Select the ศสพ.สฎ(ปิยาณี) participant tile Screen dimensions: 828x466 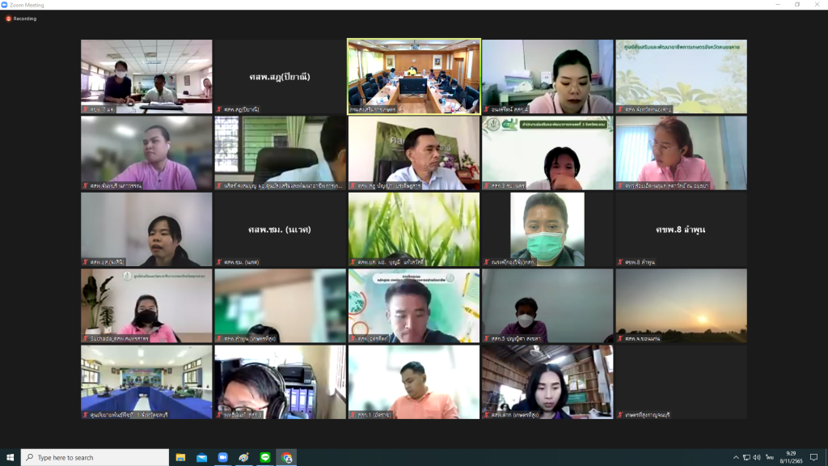[280, 76]
